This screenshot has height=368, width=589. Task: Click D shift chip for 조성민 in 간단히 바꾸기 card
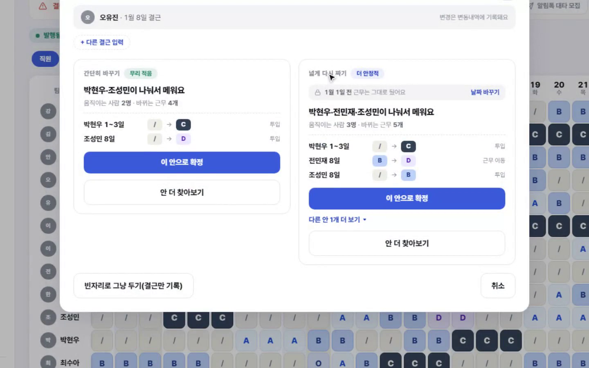pyautogui.click(x=183, y=139)
